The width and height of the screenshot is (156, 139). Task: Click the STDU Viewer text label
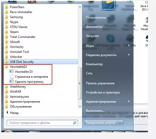pyautogui.click(x=19, y=27)
